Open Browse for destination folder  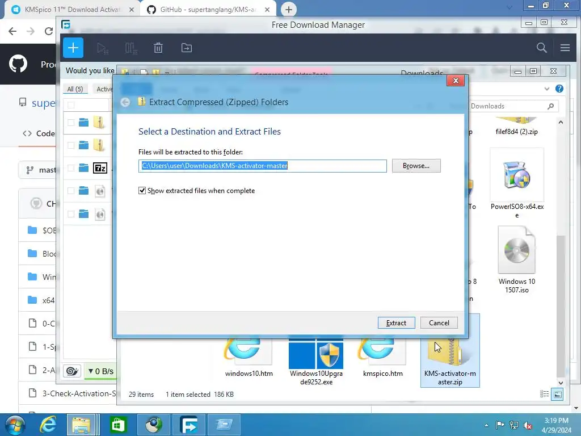tap(416, 166)
